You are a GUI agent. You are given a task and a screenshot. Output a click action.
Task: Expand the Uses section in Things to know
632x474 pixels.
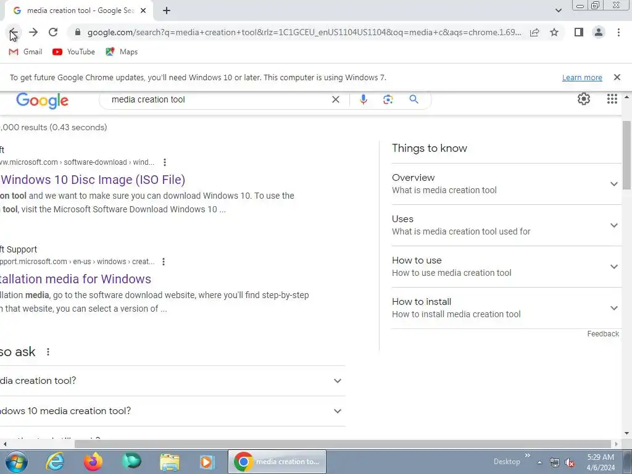coord(506,225)
